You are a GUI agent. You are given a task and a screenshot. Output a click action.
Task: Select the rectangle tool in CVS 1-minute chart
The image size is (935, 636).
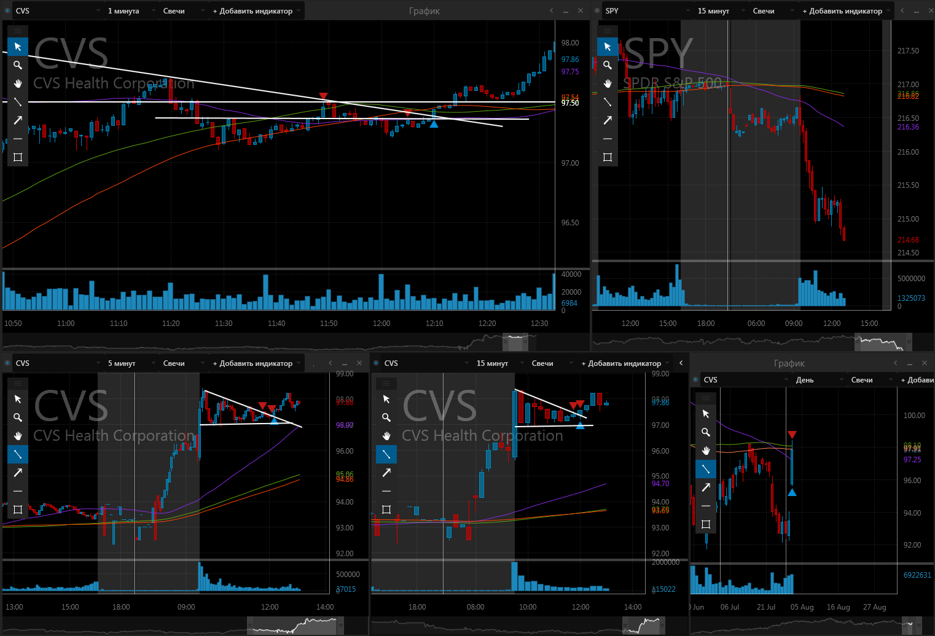(x=18, y=157)
